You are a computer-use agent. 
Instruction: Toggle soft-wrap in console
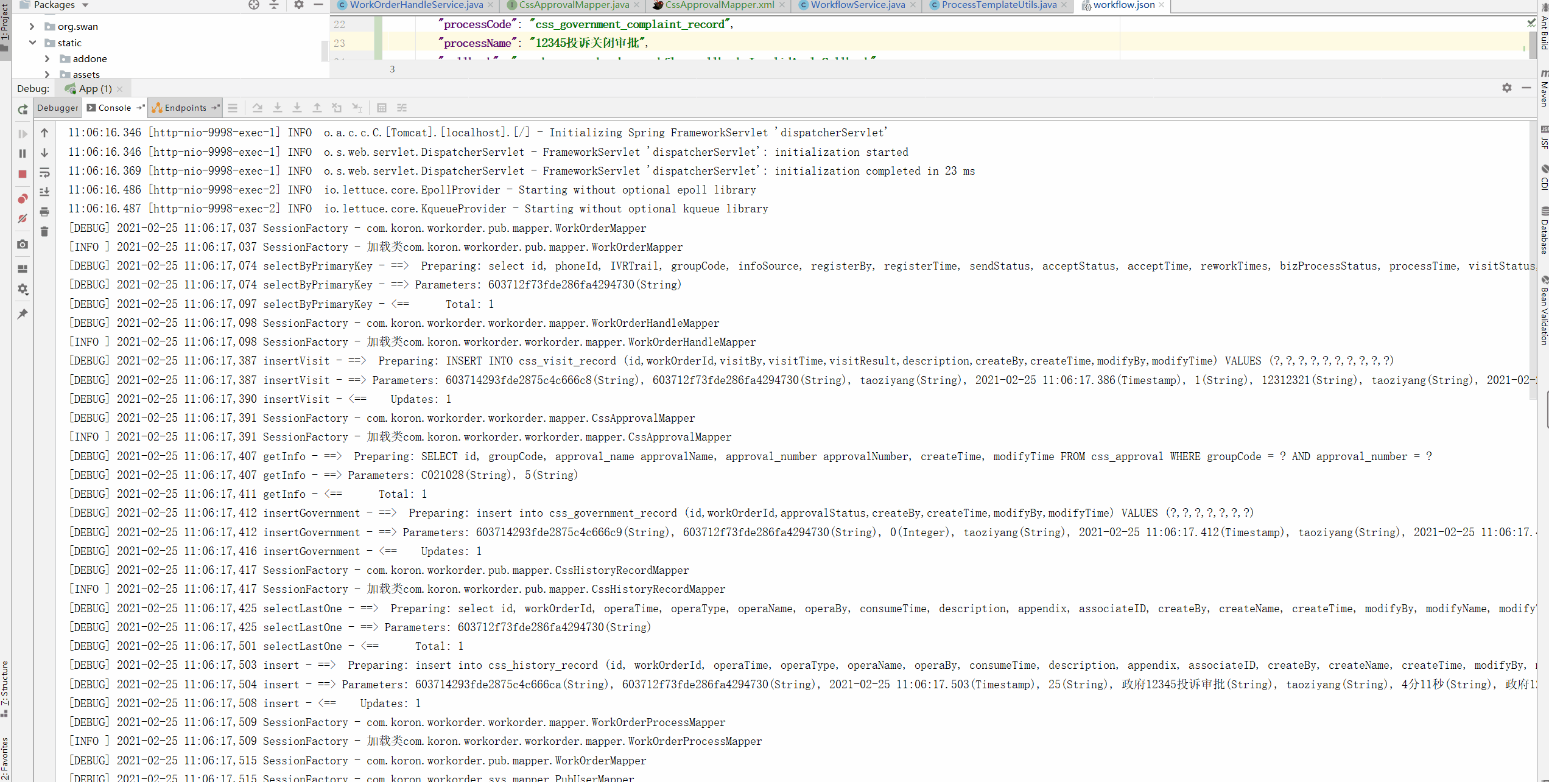44,173
